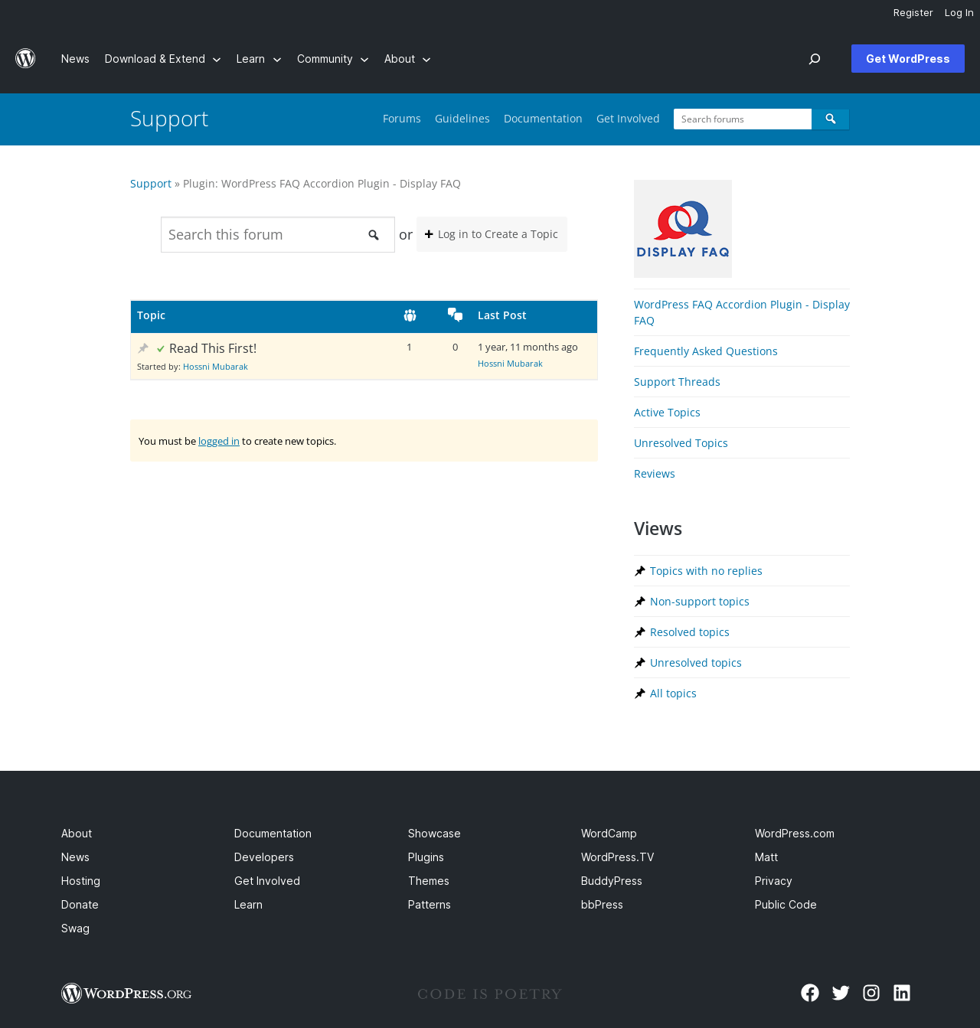Open Get Involved in Support bar

click(x=628, y=119)
